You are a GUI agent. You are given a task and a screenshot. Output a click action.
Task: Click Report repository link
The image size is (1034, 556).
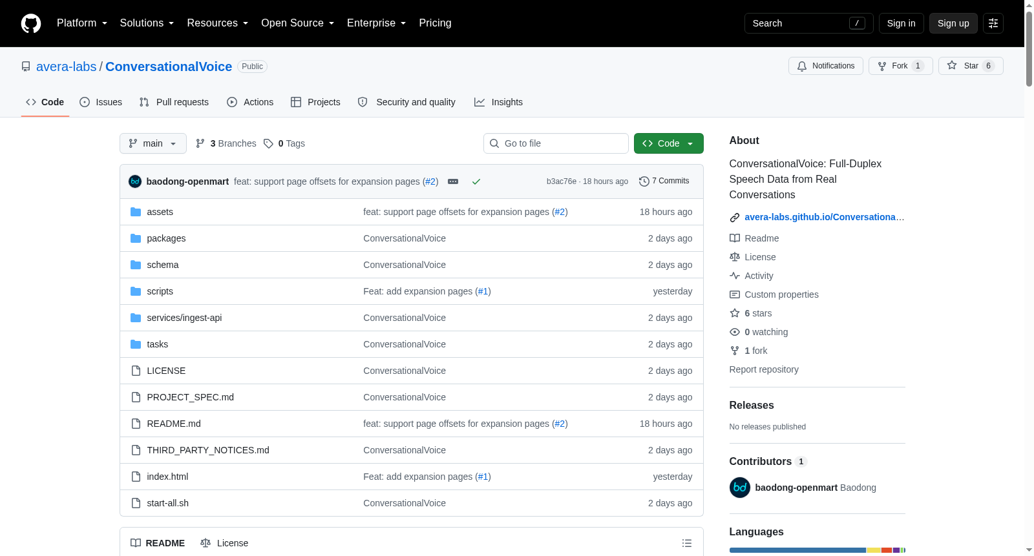click(764, 369)
